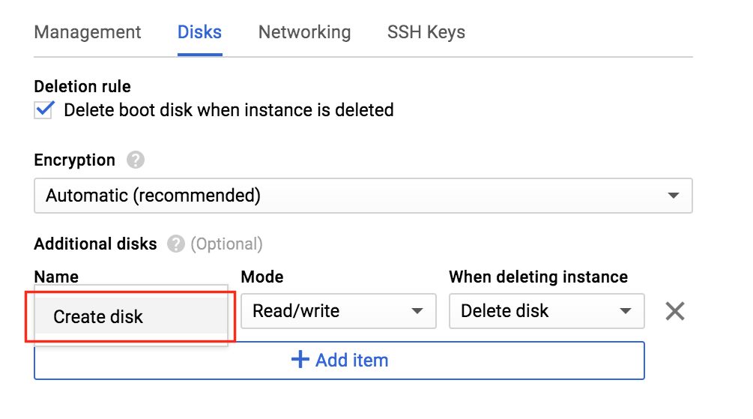
Task: Click the Add item button
Action: [x=339, y=361]
